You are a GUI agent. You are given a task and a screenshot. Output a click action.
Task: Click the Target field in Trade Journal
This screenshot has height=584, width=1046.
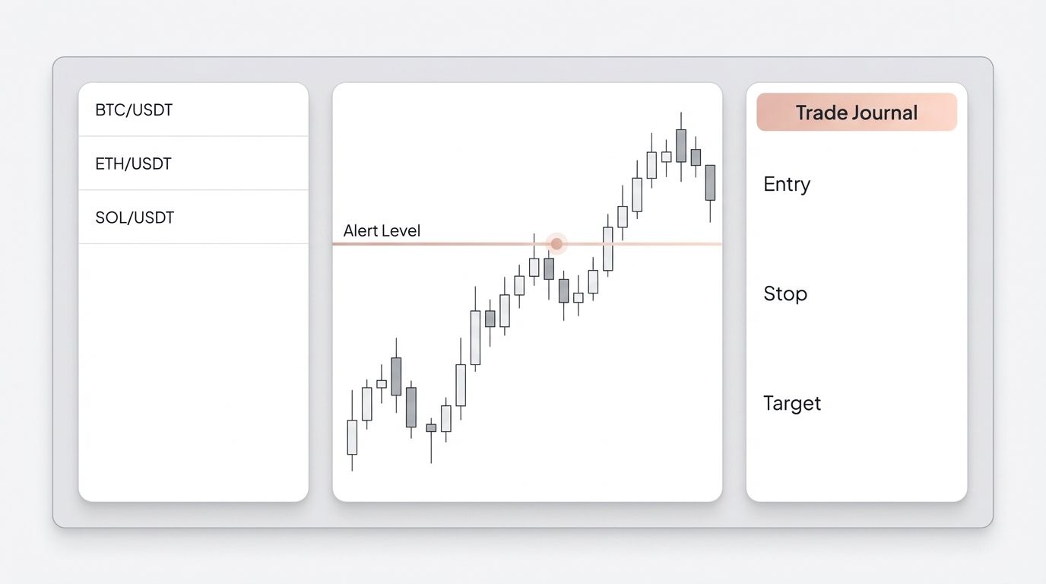point(792,404)
